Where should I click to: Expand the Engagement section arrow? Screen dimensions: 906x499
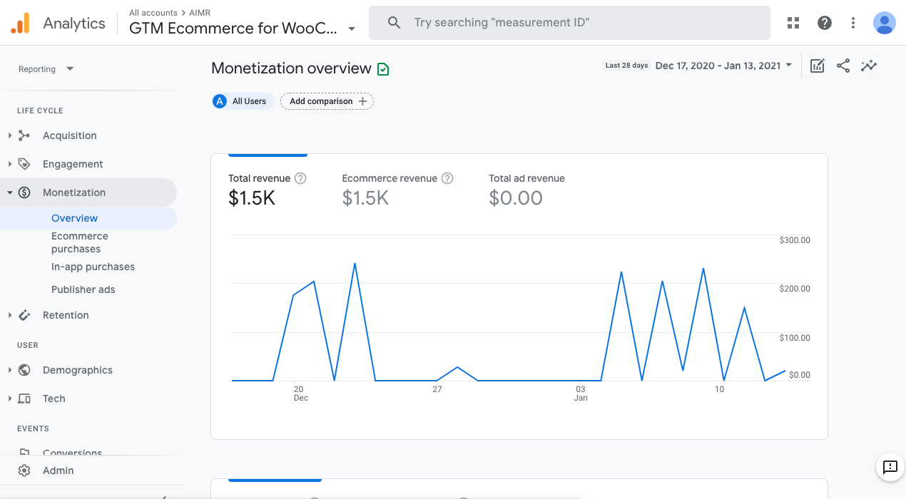(x=10, y=164)
